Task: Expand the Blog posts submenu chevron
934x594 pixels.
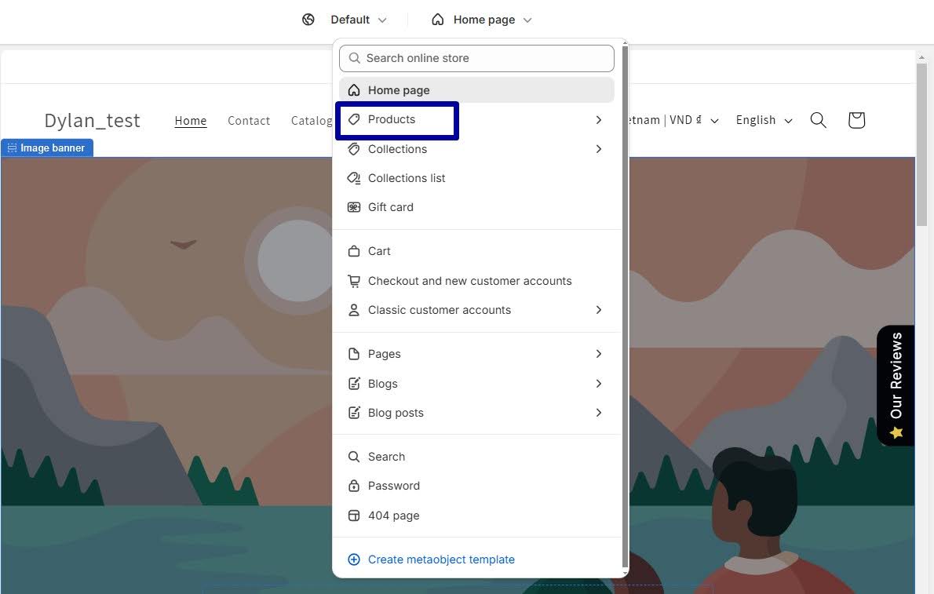Action: click(599, 413)
